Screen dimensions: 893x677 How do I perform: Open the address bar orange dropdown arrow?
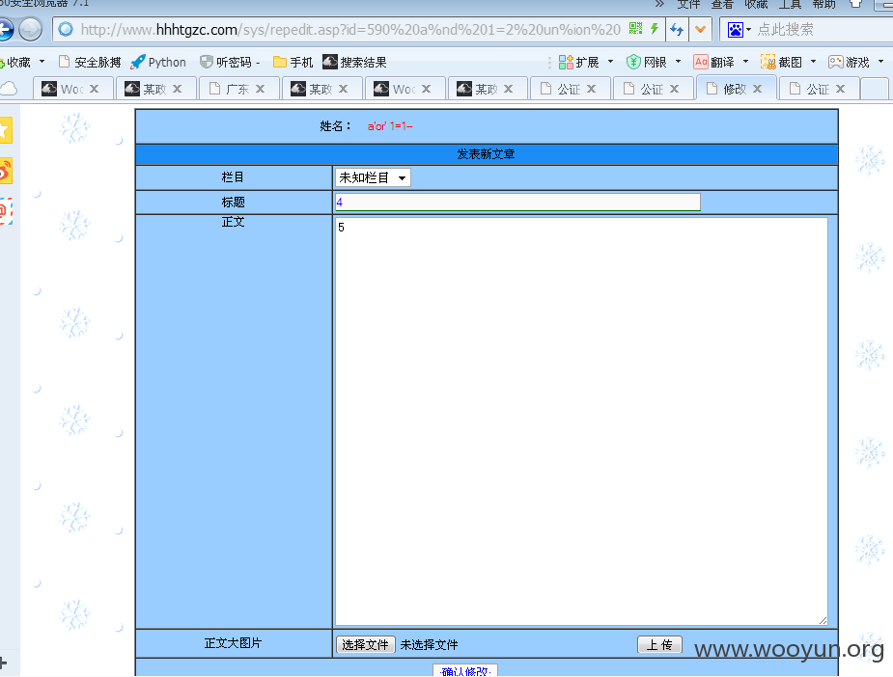click(x=701, y=29)
